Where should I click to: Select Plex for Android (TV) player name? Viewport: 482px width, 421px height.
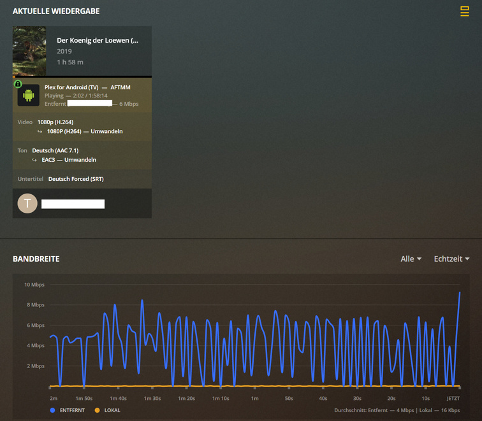(x=71, y=87)
